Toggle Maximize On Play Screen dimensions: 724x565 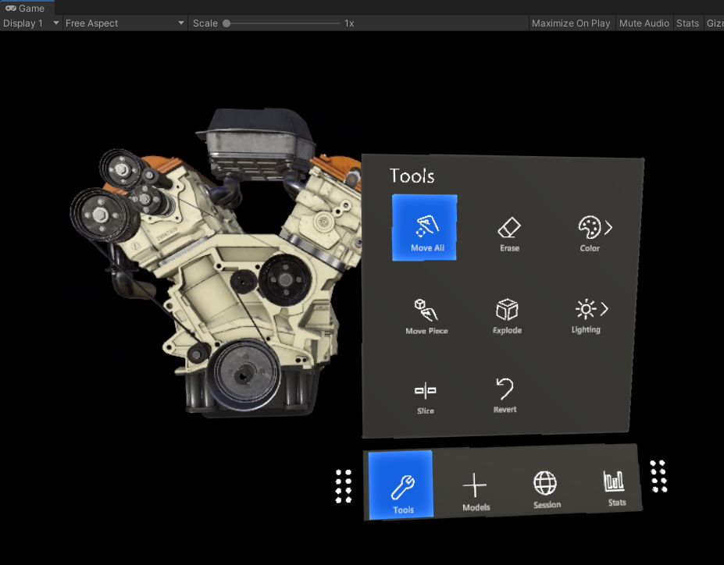point(571,23)
